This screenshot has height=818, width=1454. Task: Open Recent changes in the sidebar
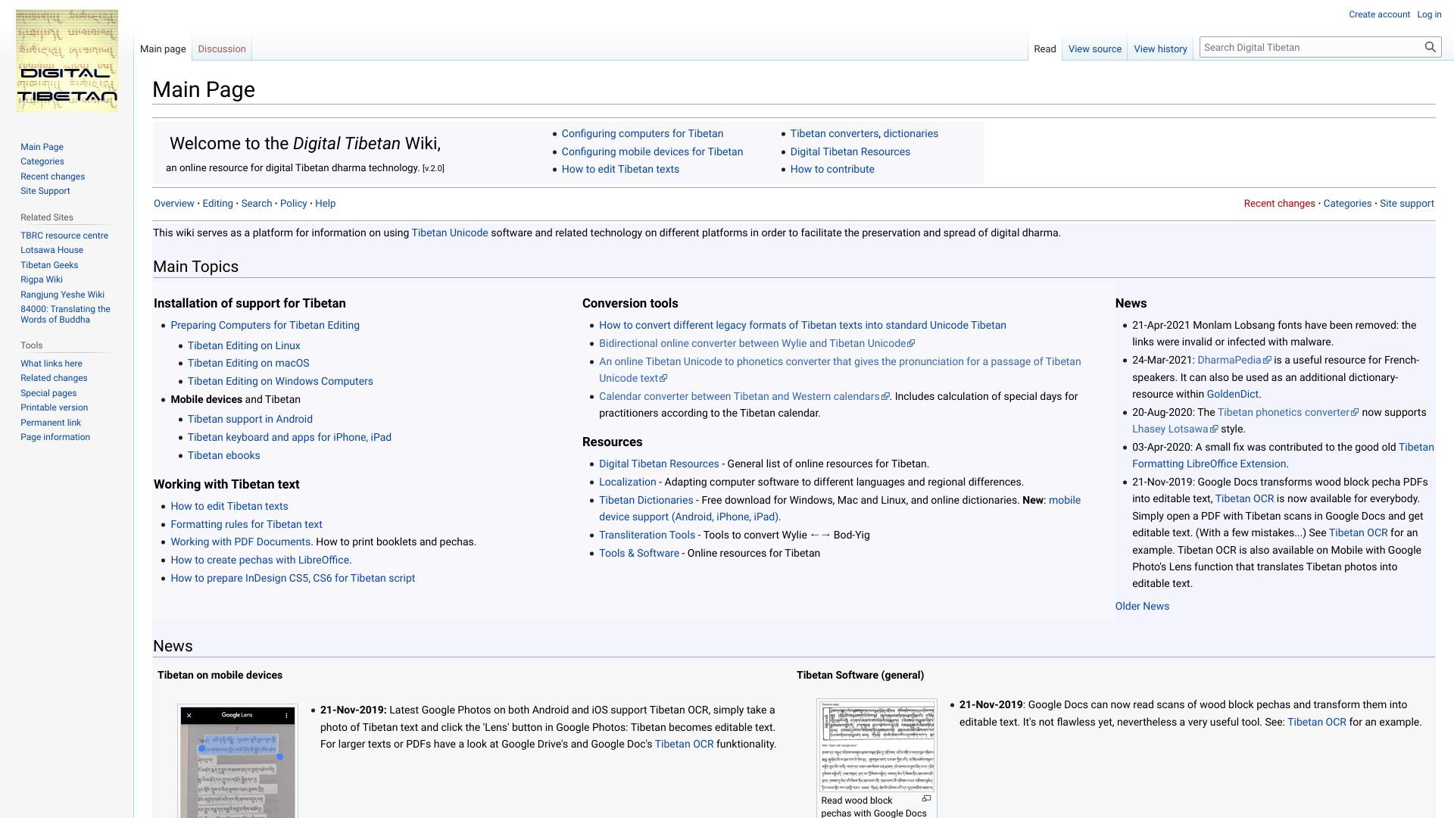pyautogui.click(x=52, y=176)
